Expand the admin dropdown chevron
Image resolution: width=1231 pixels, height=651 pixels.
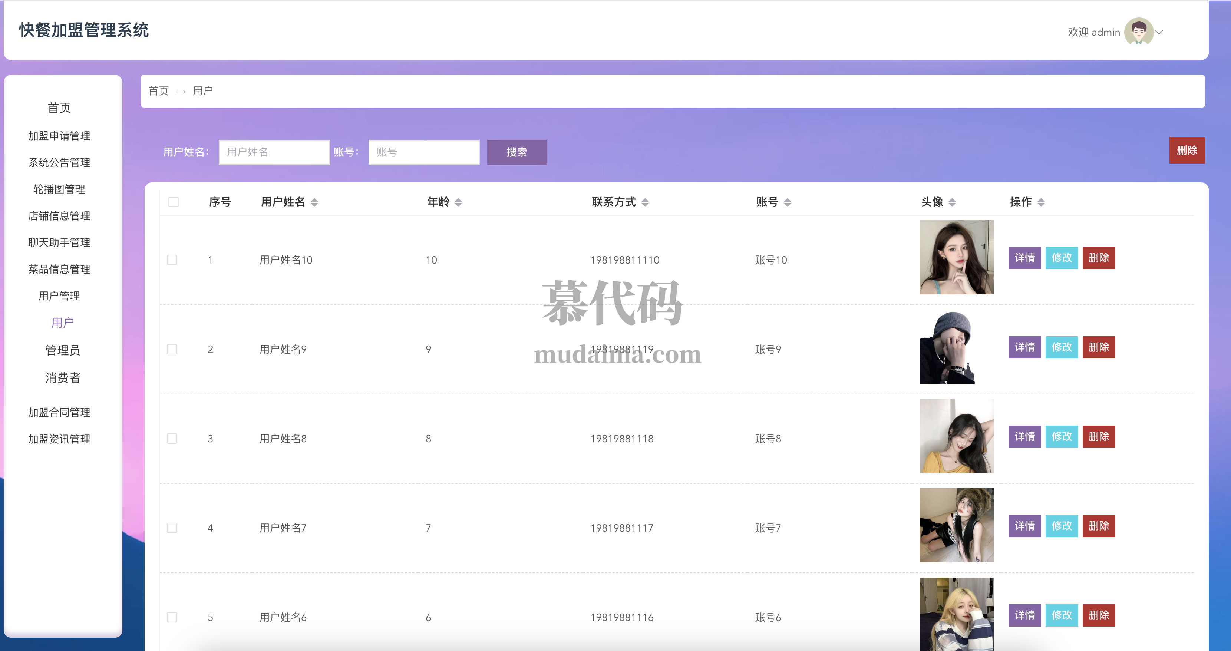1159,33
